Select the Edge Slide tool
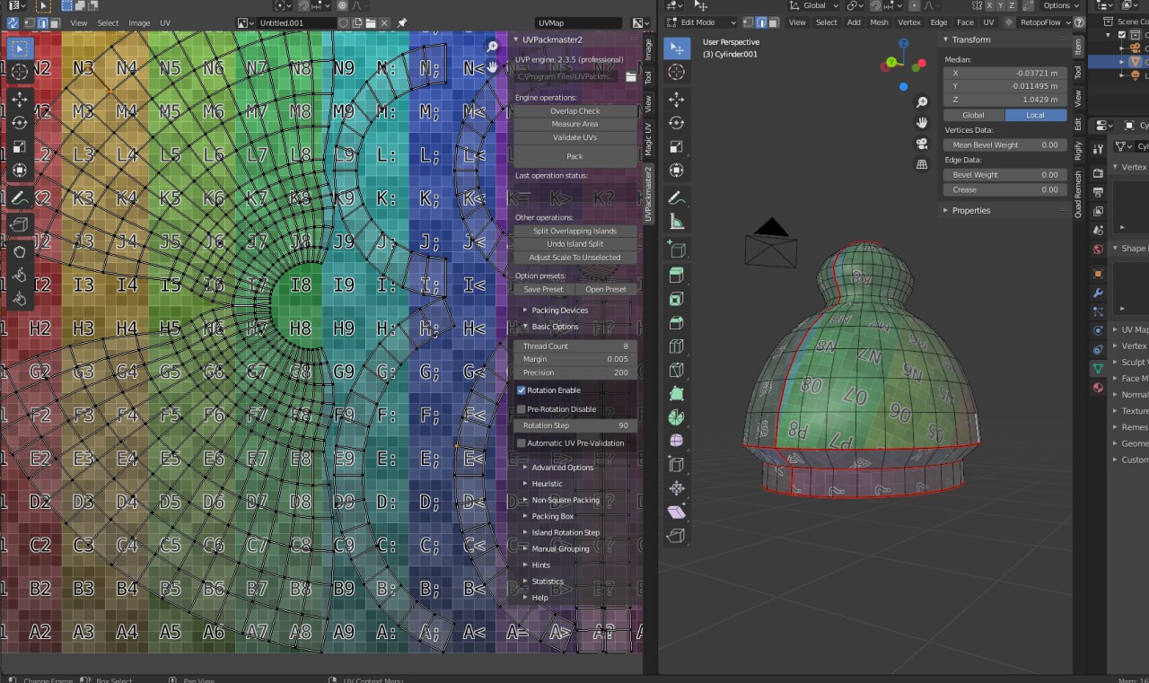Image resolution: width=1149 pixels, height=683 pixels. coord(677,465)
